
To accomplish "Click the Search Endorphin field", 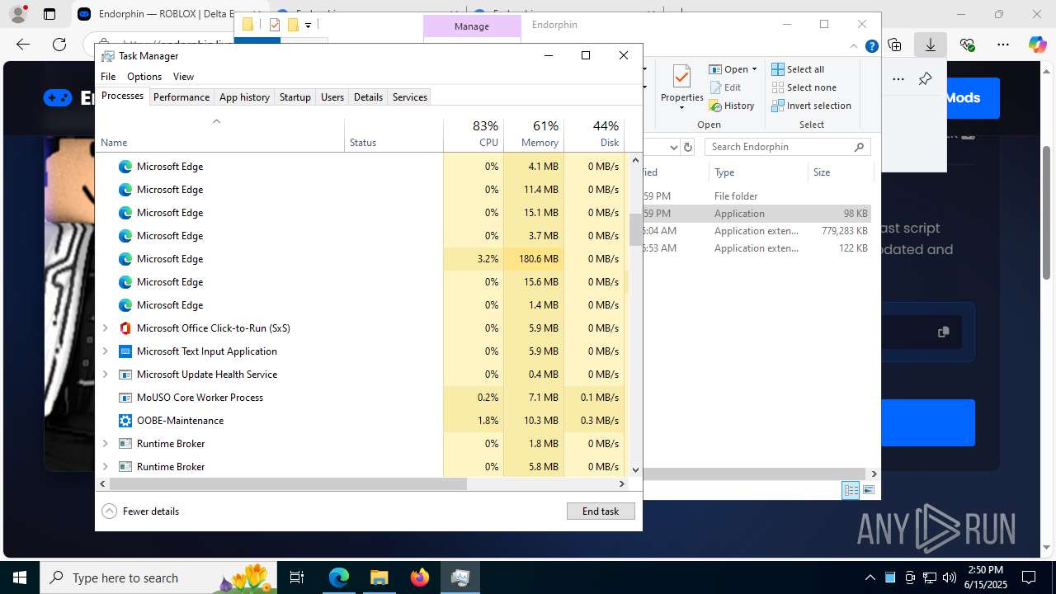I will [788, 147].
